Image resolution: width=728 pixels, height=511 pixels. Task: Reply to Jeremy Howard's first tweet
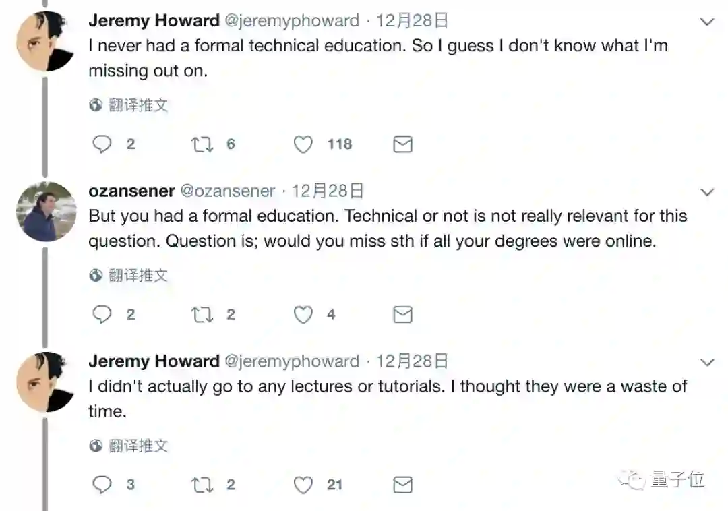coord(102,144)
